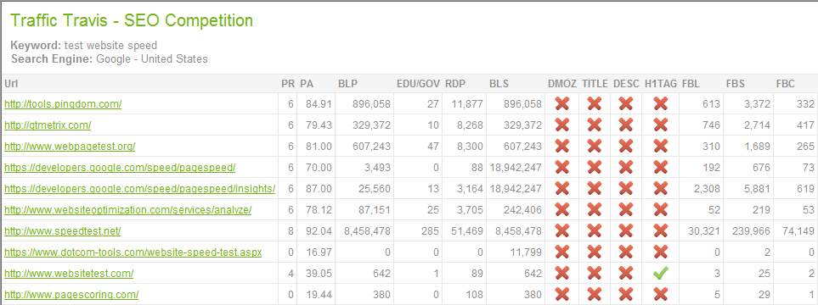Sort by the PA column header
This screenshot has width=818, height=305.
307,84
